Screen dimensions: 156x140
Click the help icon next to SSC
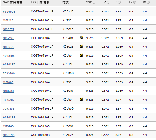coord(94,2)
